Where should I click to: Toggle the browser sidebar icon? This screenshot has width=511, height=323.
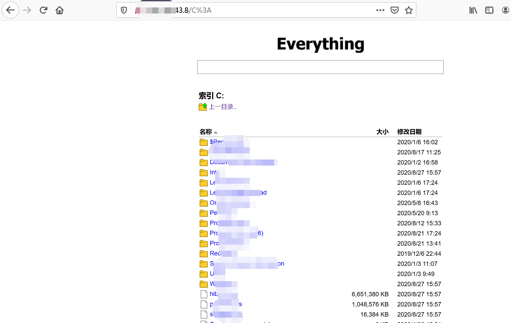coord(489,10)
